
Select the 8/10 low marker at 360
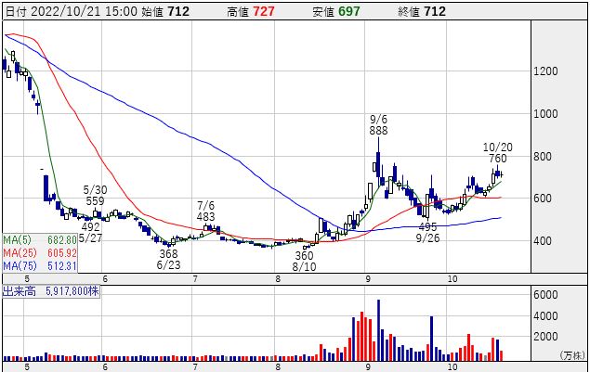coord(304,255)
